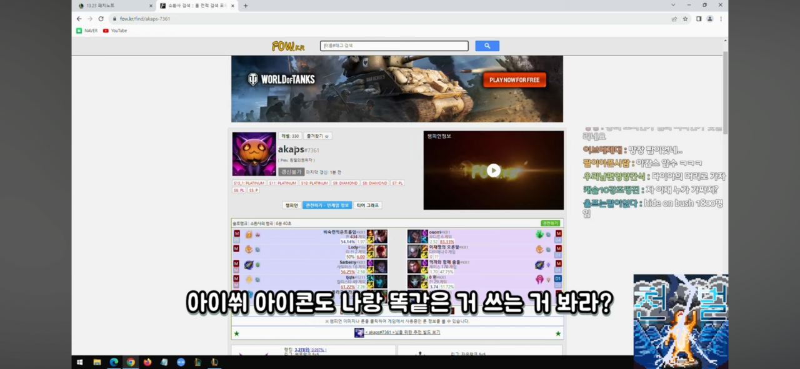Open summoner Sarberry profile link
This screenshot has width=800, height=369.
[x=348, y=262]
